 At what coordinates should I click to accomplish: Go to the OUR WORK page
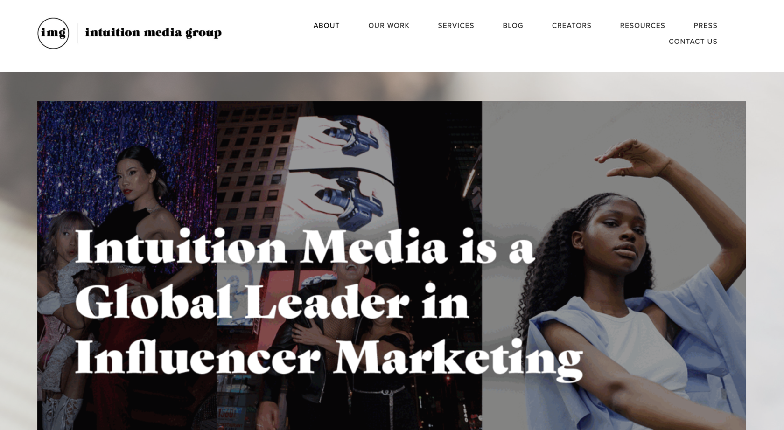coord(389,26)
